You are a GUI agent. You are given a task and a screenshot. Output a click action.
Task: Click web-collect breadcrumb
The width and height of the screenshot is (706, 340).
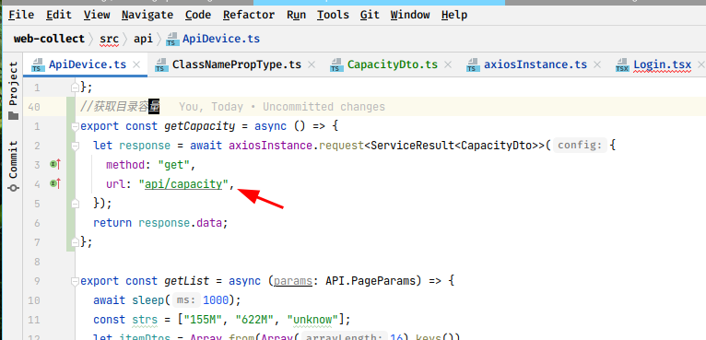click(49, 39)
